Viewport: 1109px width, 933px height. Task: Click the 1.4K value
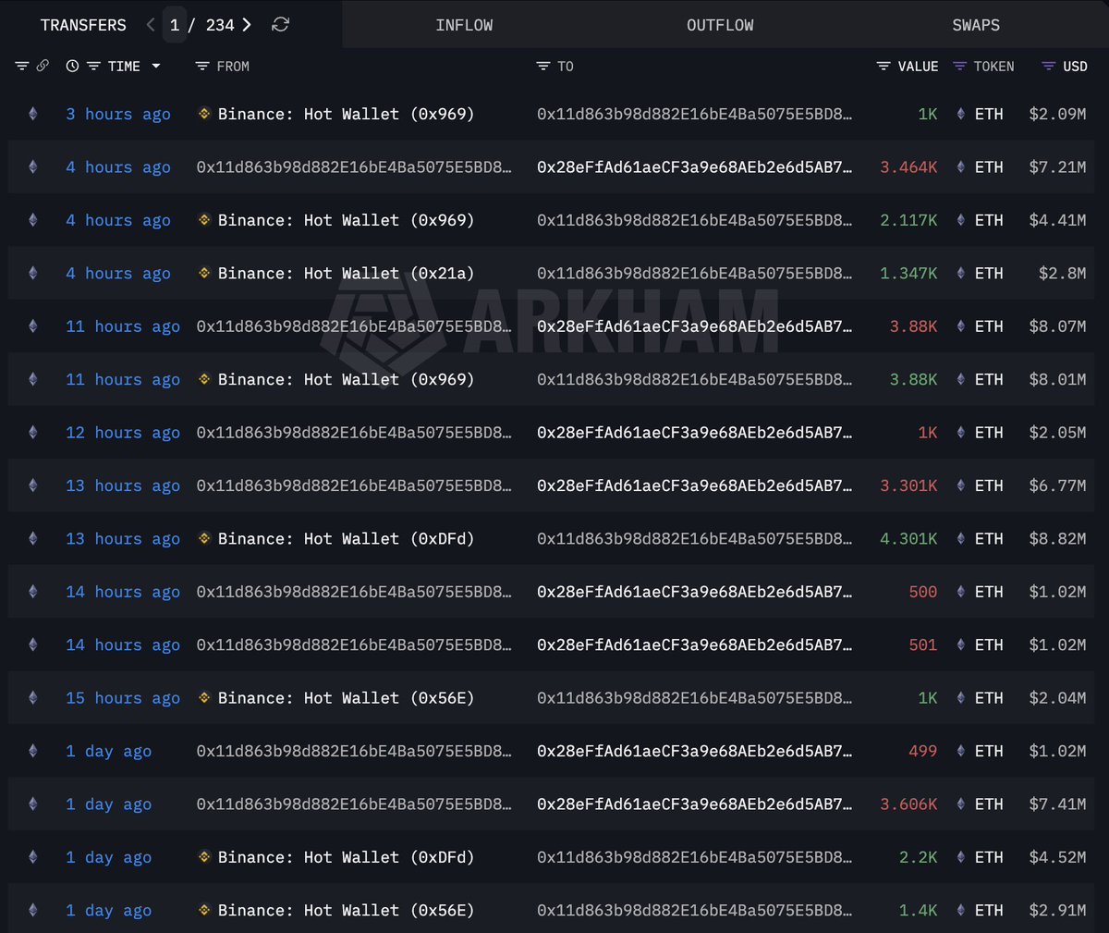pos(919,910)
